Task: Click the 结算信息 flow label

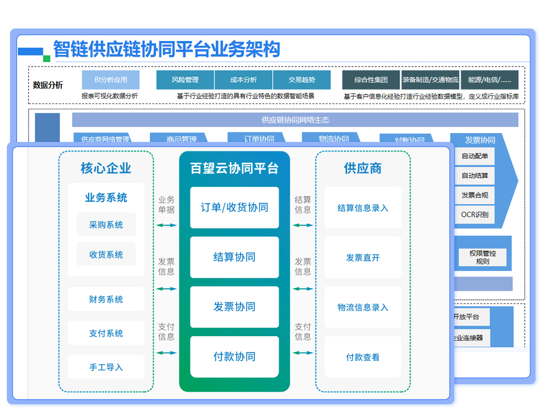Action: [303, 205]
